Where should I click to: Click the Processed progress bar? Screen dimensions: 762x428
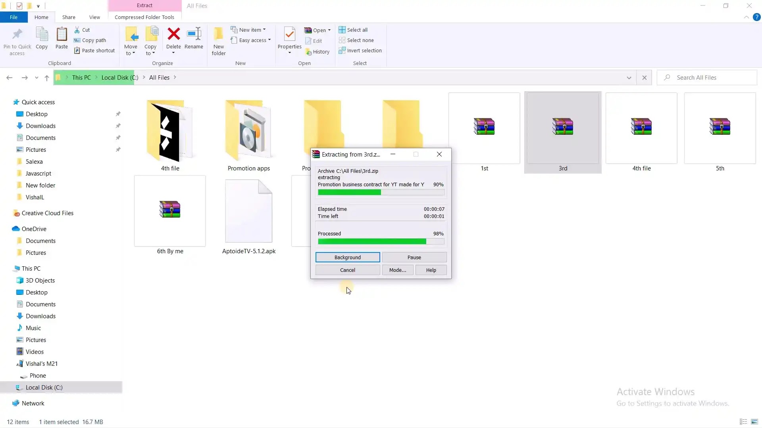(x=381, y=241)
